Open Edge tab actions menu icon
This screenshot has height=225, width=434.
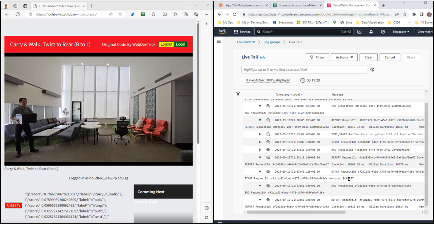click(x=25, y=6)
